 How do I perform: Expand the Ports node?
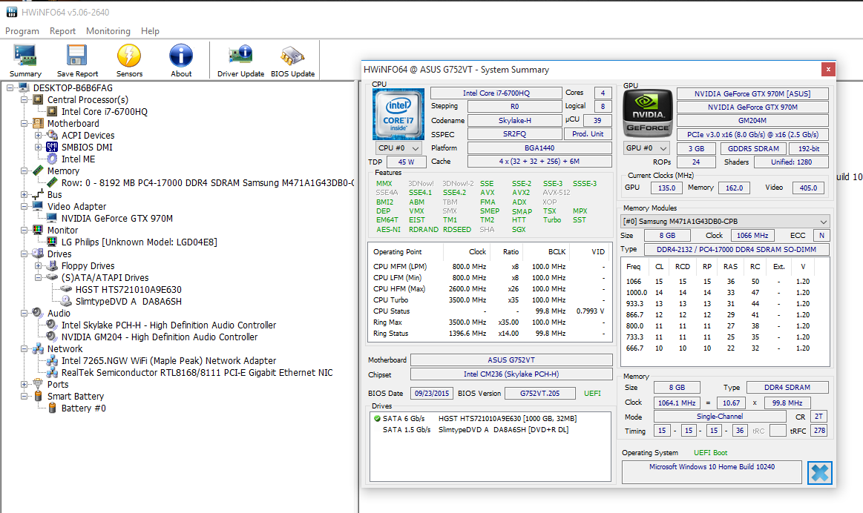tap(24, 384)
